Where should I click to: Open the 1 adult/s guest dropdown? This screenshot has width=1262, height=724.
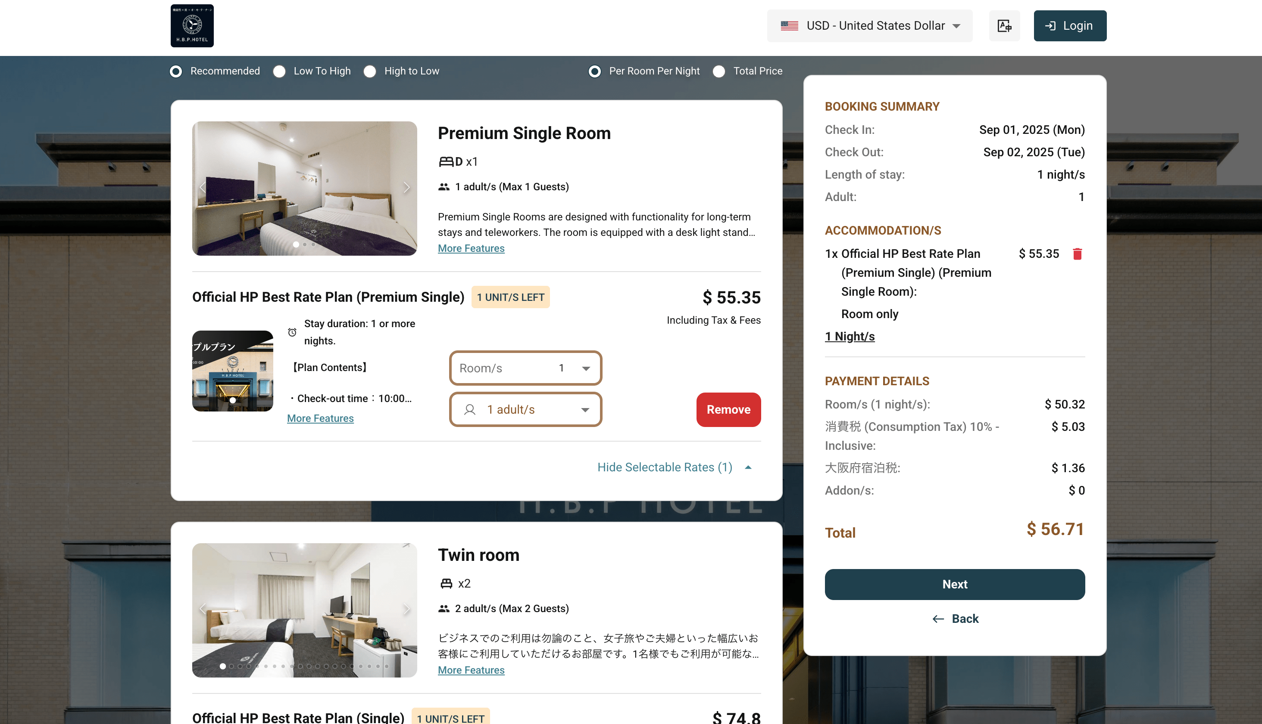point(525,410)
